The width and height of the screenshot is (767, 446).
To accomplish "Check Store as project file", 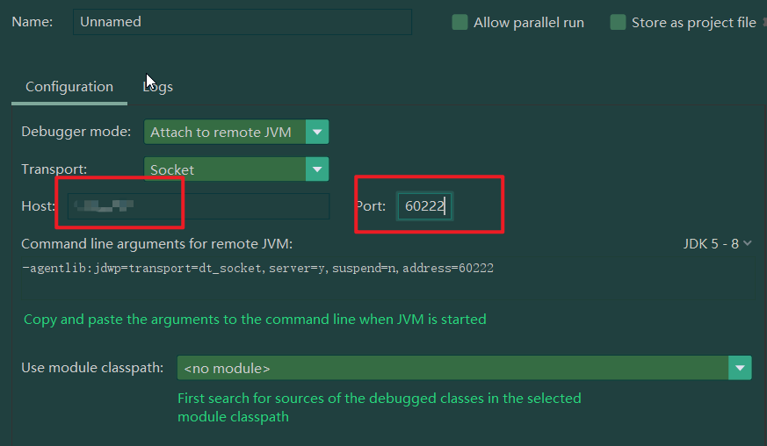I will (x=618, y=23).
